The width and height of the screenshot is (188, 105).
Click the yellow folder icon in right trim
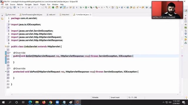tap(186, 40)
